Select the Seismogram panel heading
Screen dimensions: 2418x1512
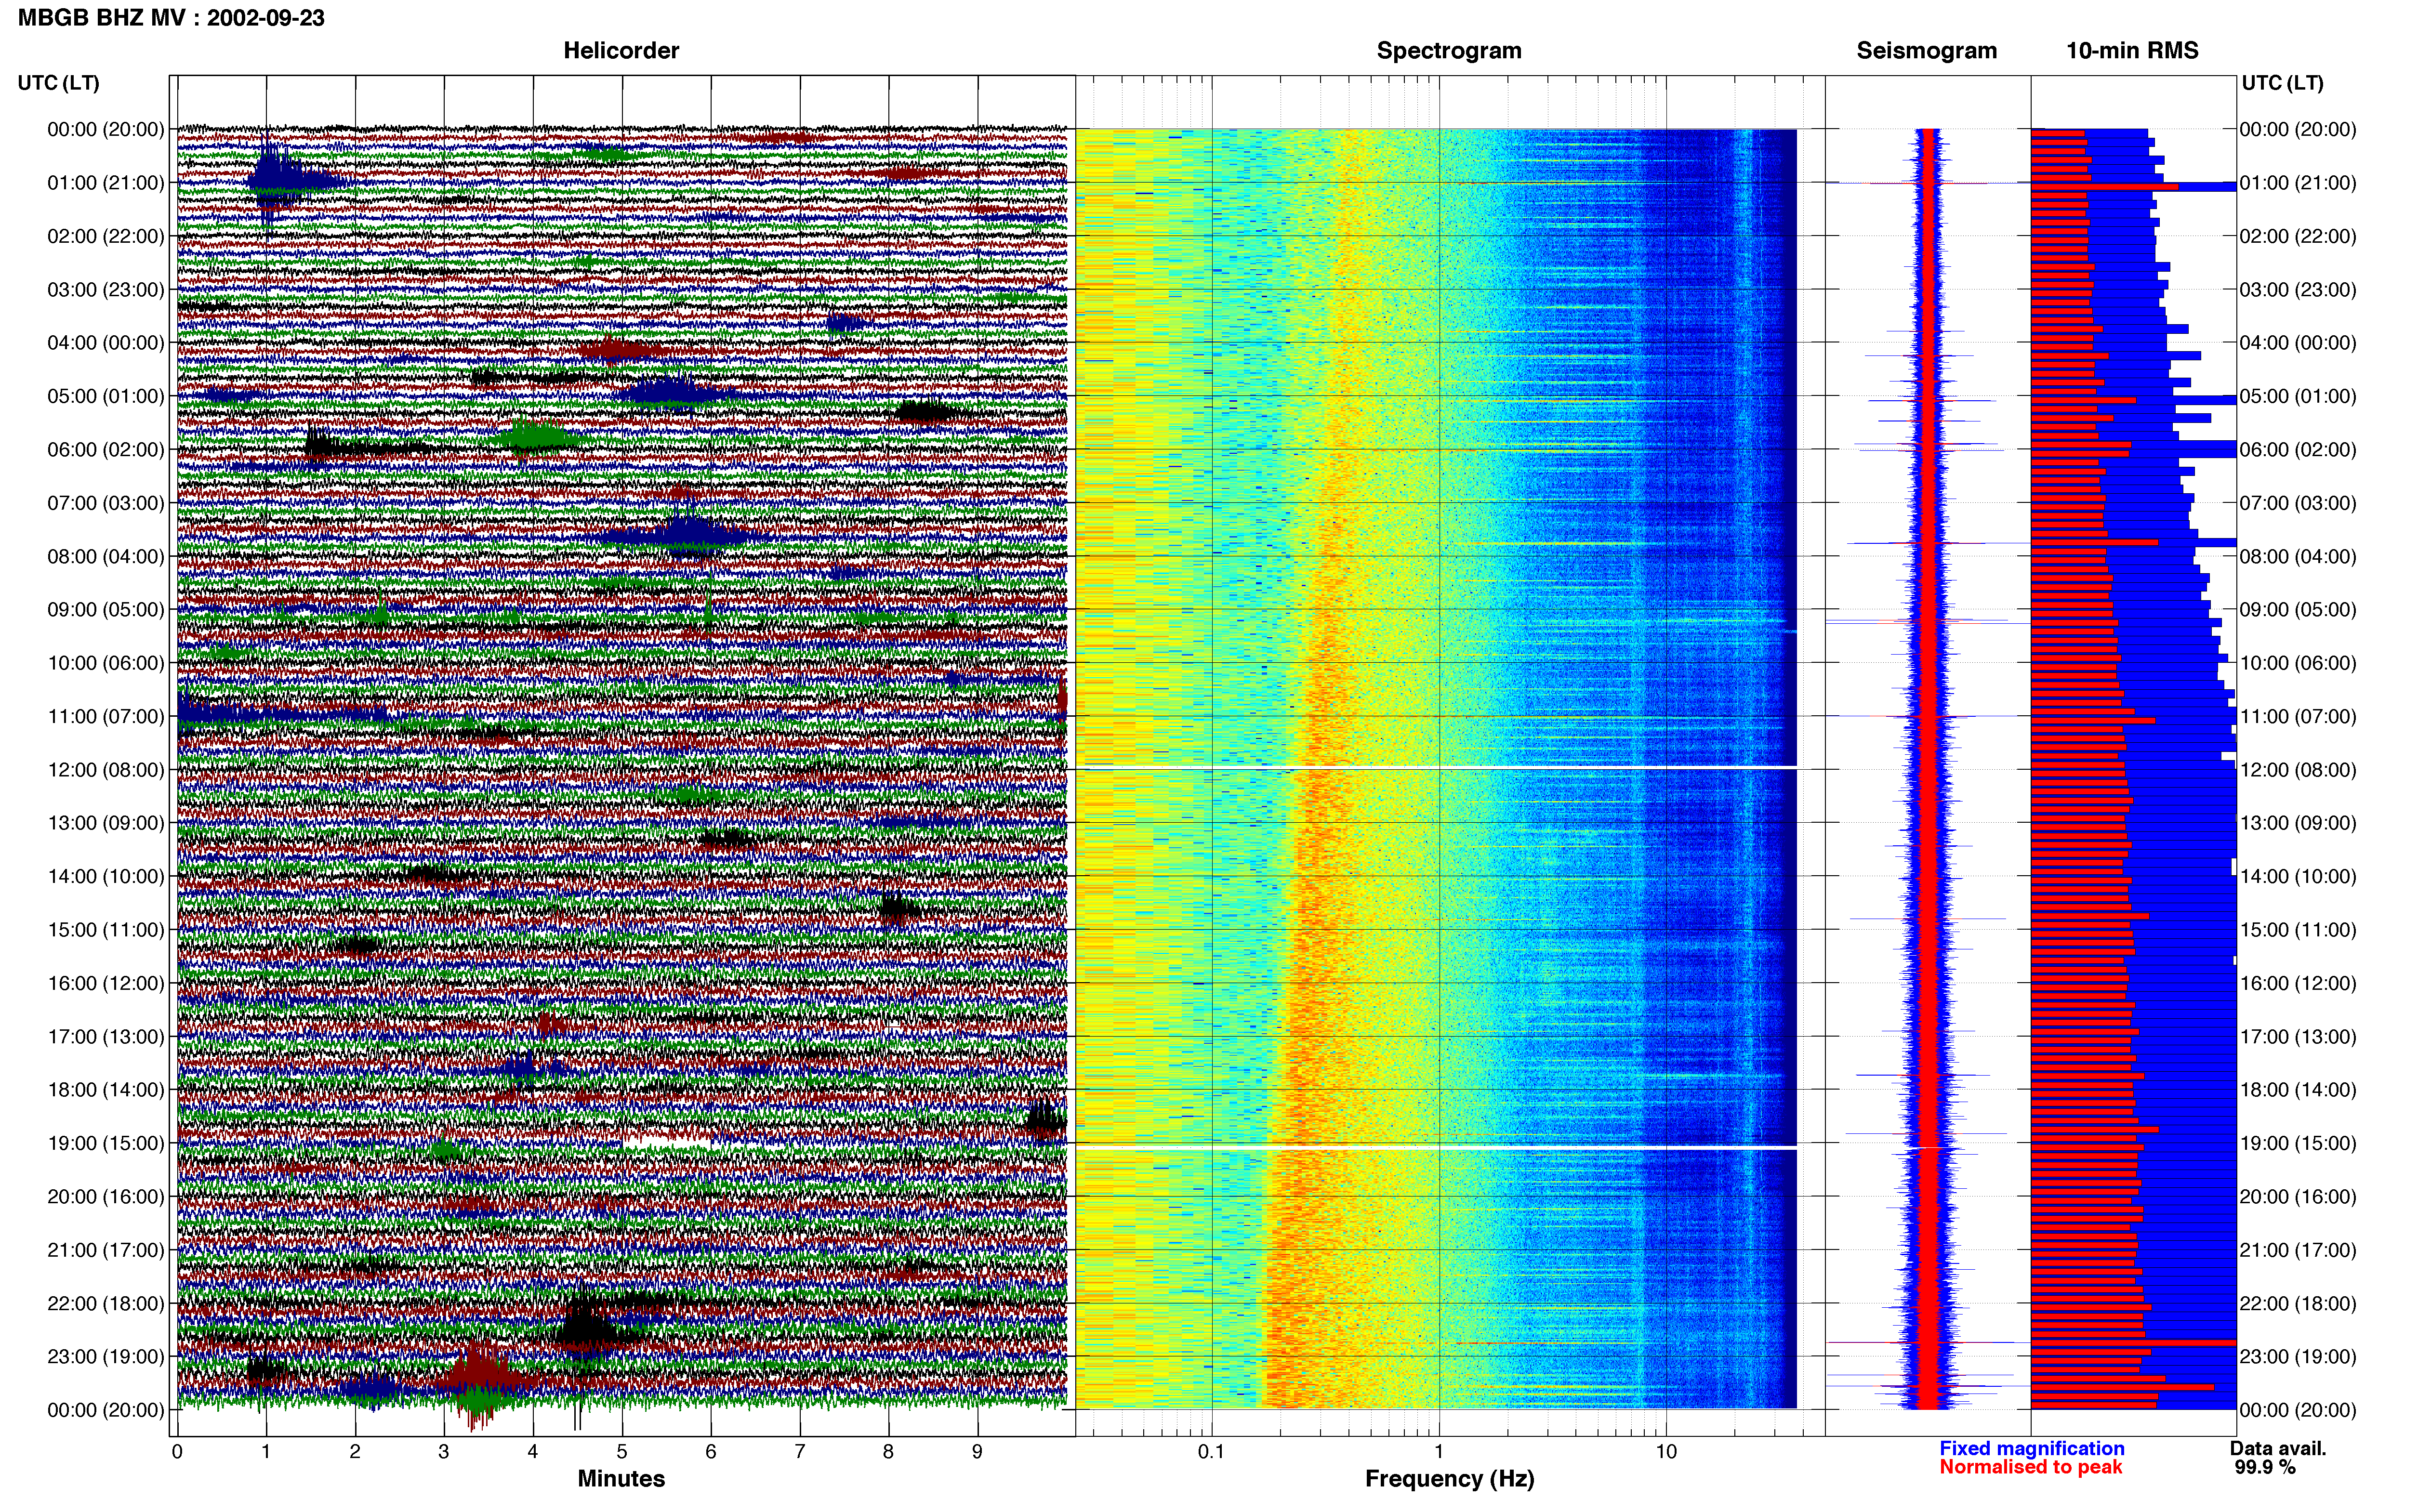tap(1926, 51)
